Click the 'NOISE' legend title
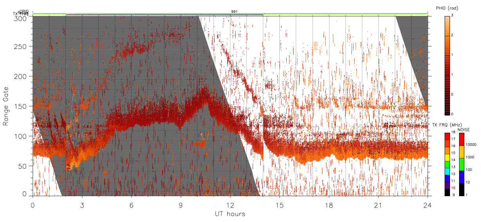This screenshot has height=222, width=481. 464,130
